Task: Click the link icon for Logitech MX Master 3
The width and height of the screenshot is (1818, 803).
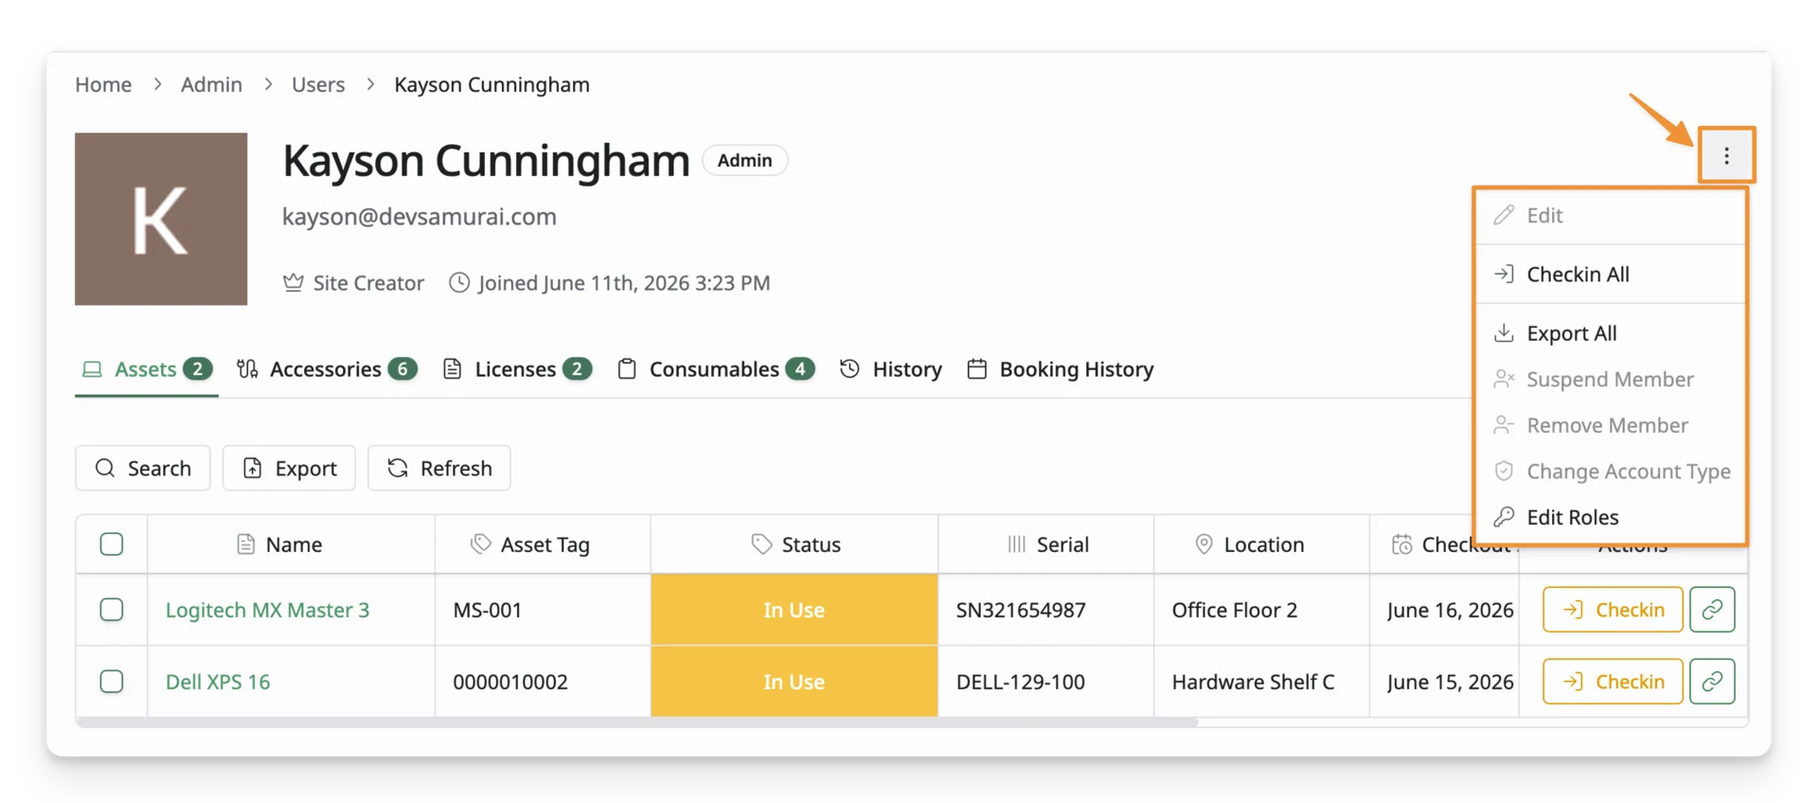Action: click(x=1712, y=610)
